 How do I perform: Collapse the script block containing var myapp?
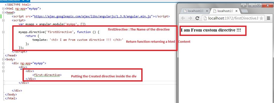[3, 20]
